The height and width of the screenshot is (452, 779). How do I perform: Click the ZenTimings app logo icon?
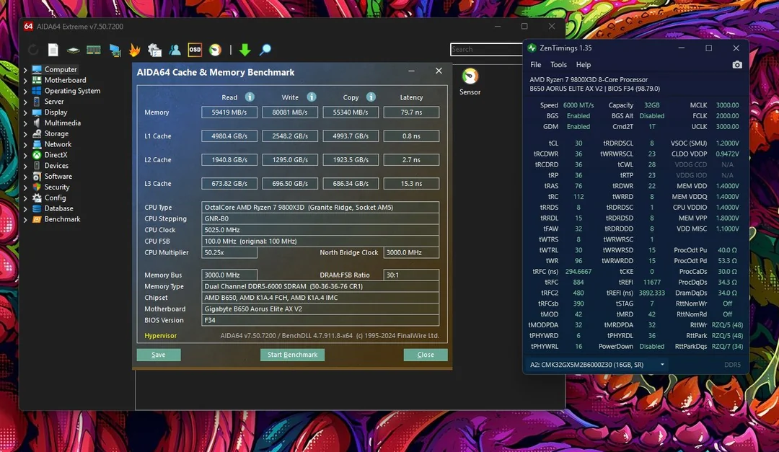532,48
